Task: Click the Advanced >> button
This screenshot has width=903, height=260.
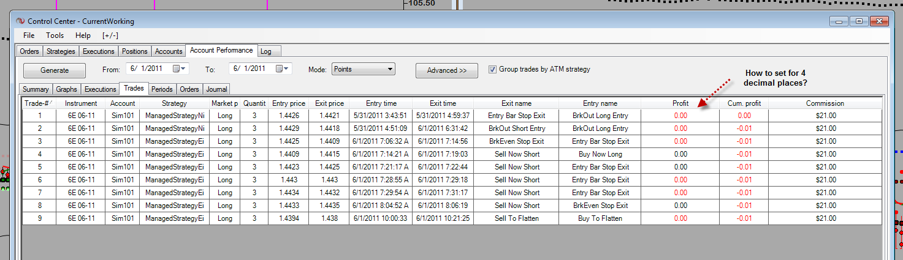Action: click(446, 70)
